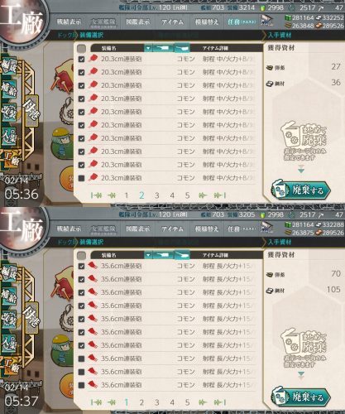The width and height of the screenshot is (345, 414).
Task: Open the アイテム tab in the upper bar
Action: pos(172,22)
